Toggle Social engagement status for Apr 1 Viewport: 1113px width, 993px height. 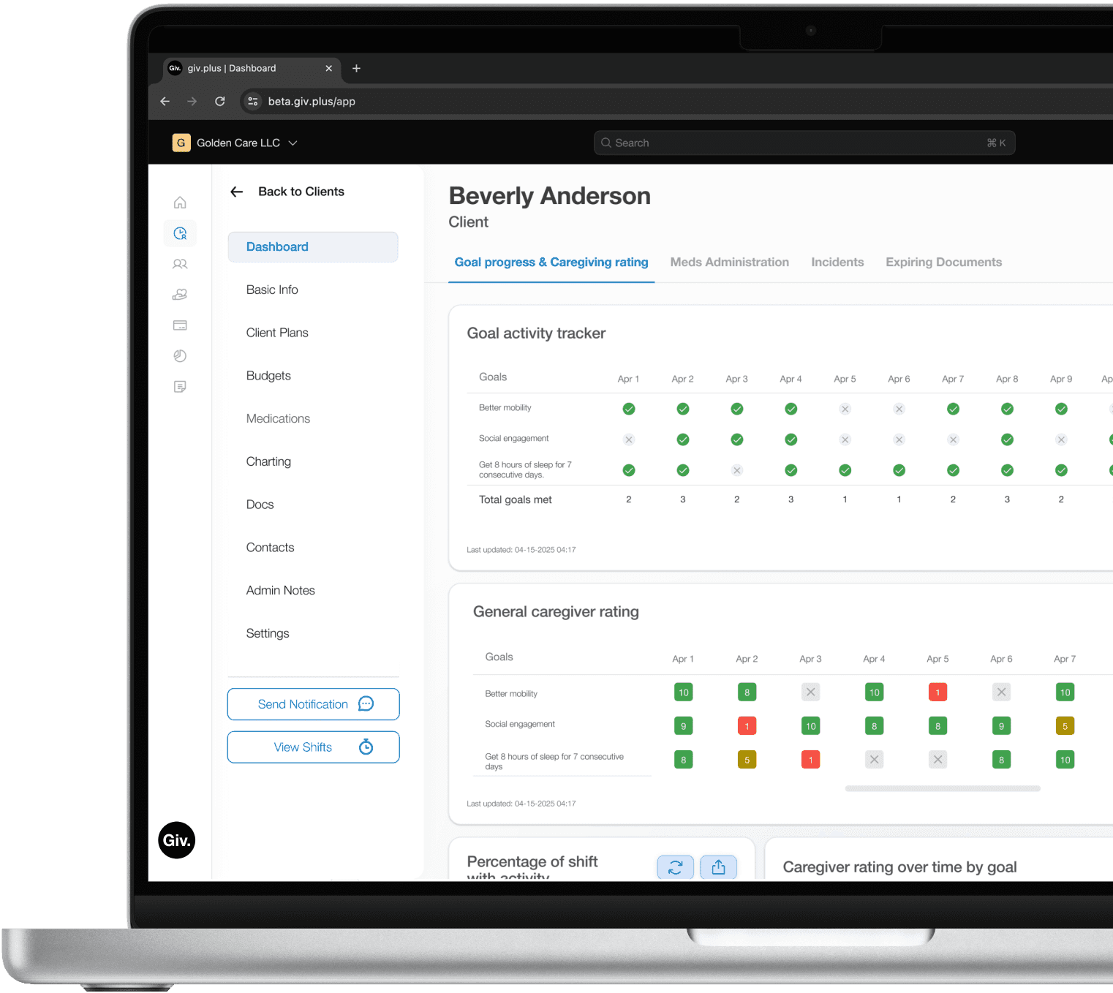[629, 439]
